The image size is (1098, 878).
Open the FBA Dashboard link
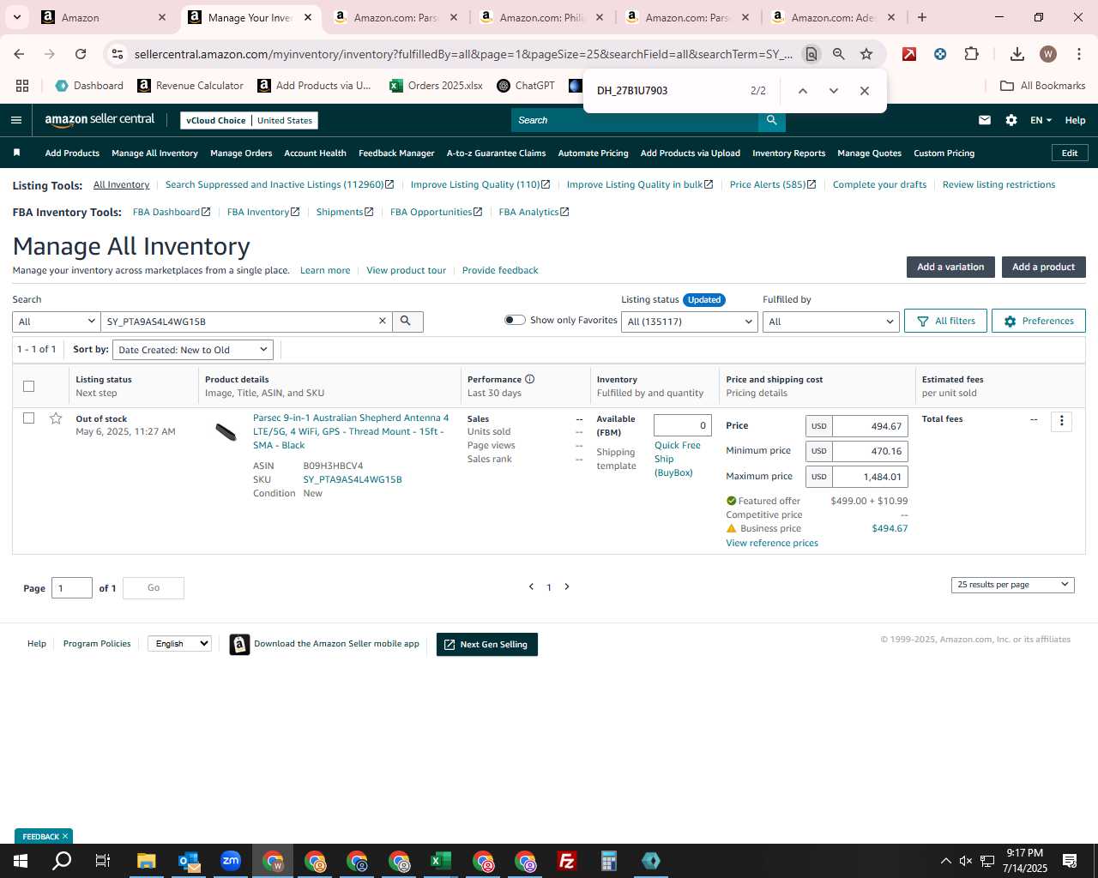171,212
